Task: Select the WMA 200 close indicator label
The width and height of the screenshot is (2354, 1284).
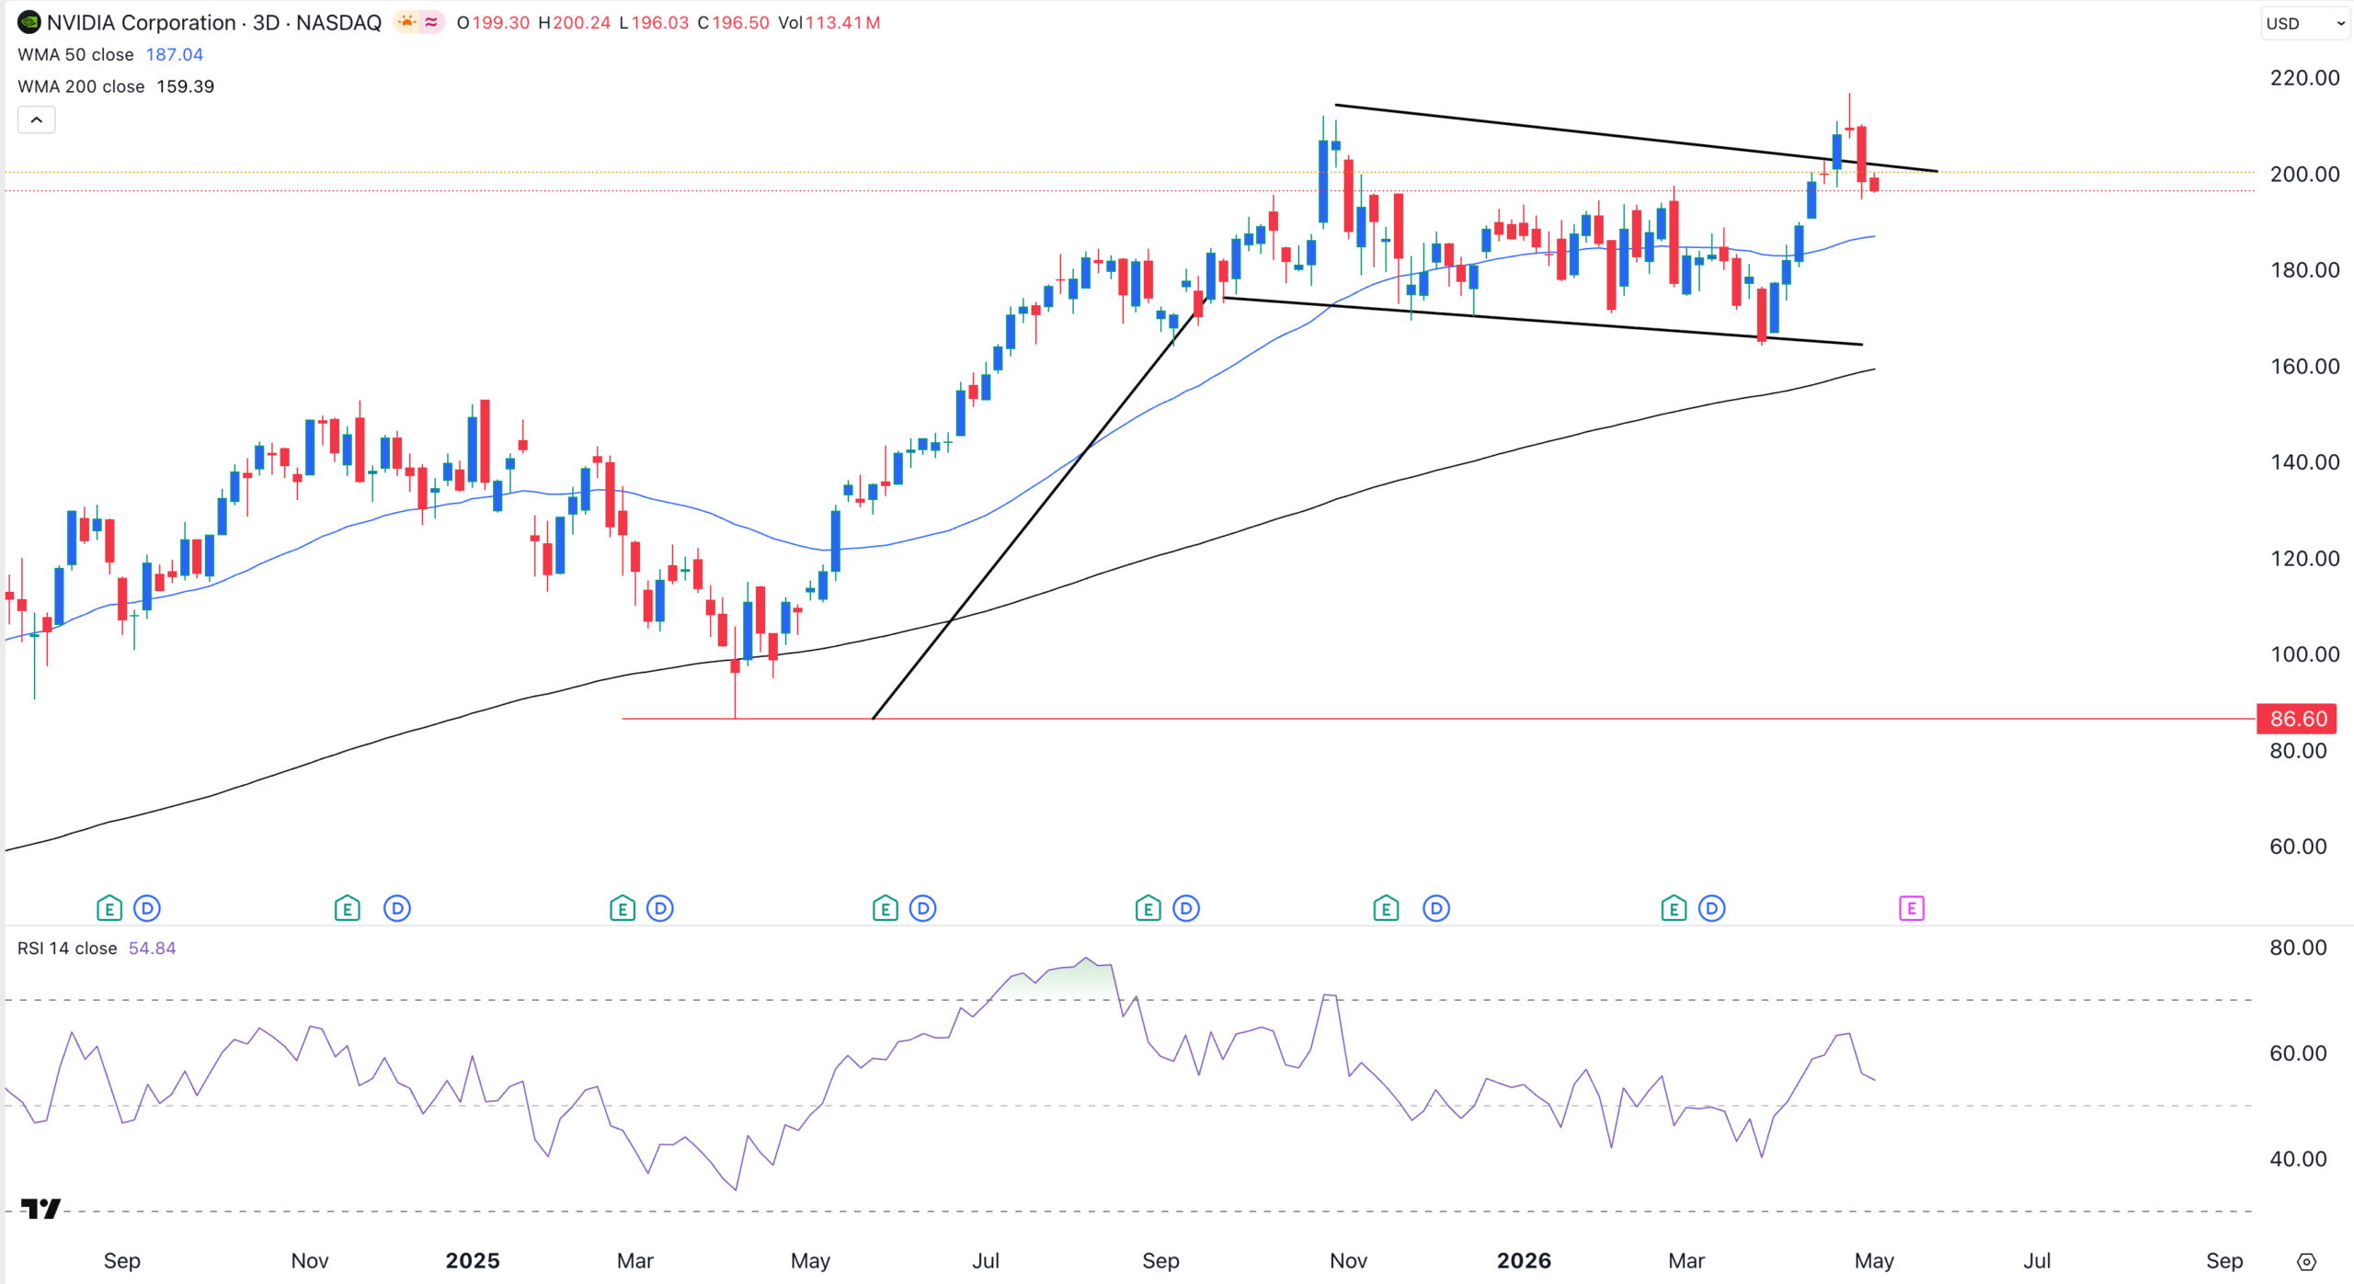Action: coord(81,86)
